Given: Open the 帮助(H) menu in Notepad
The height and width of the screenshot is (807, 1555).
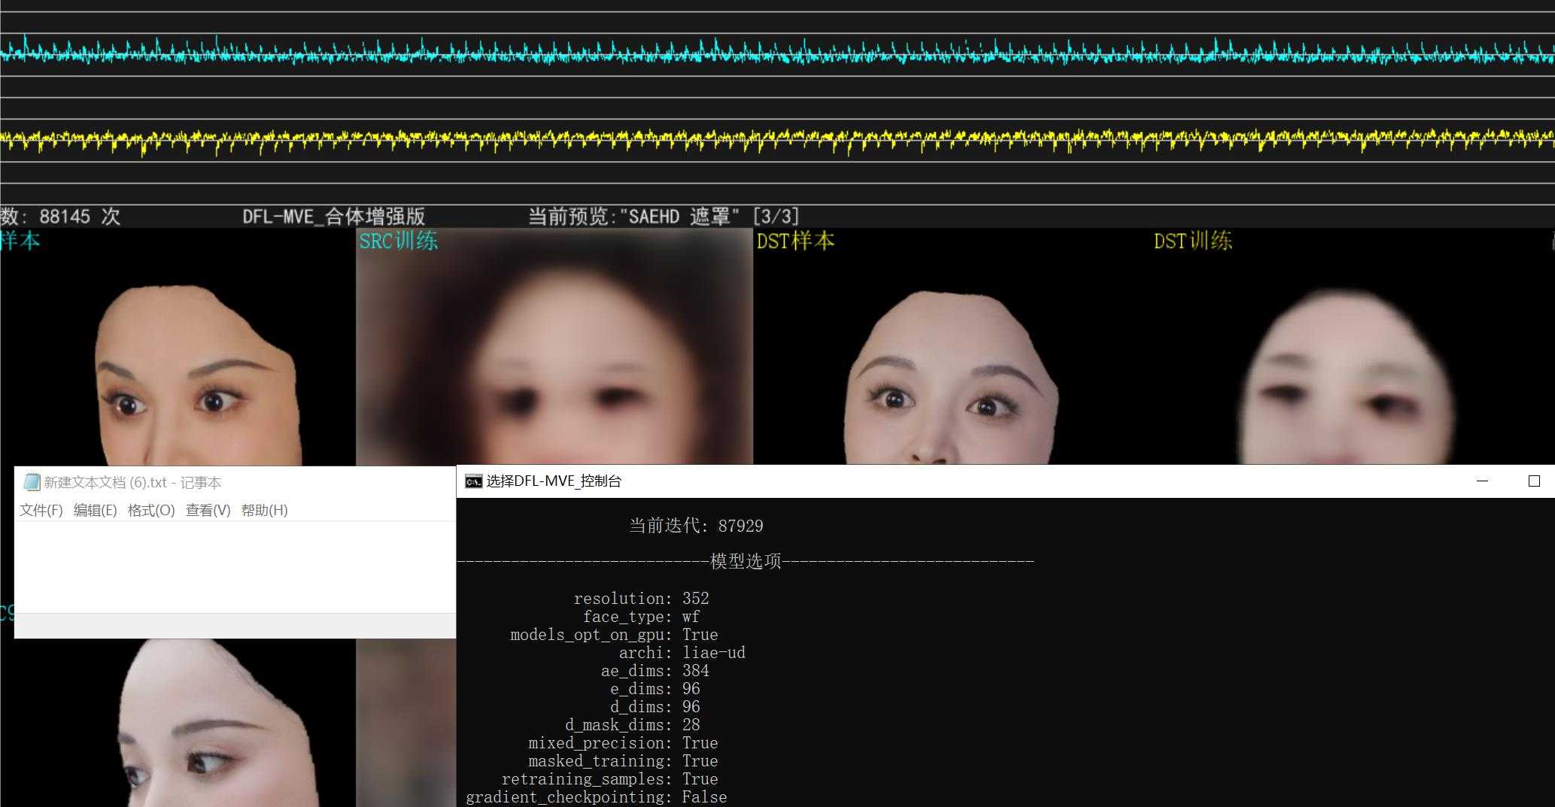Looking at the screenshot, I should [x=264, y=510].
